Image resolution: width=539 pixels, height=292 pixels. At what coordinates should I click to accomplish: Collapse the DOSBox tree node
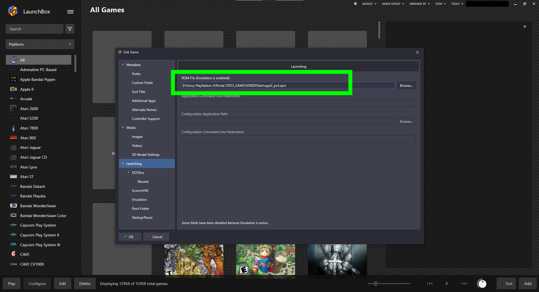(128, 172)
